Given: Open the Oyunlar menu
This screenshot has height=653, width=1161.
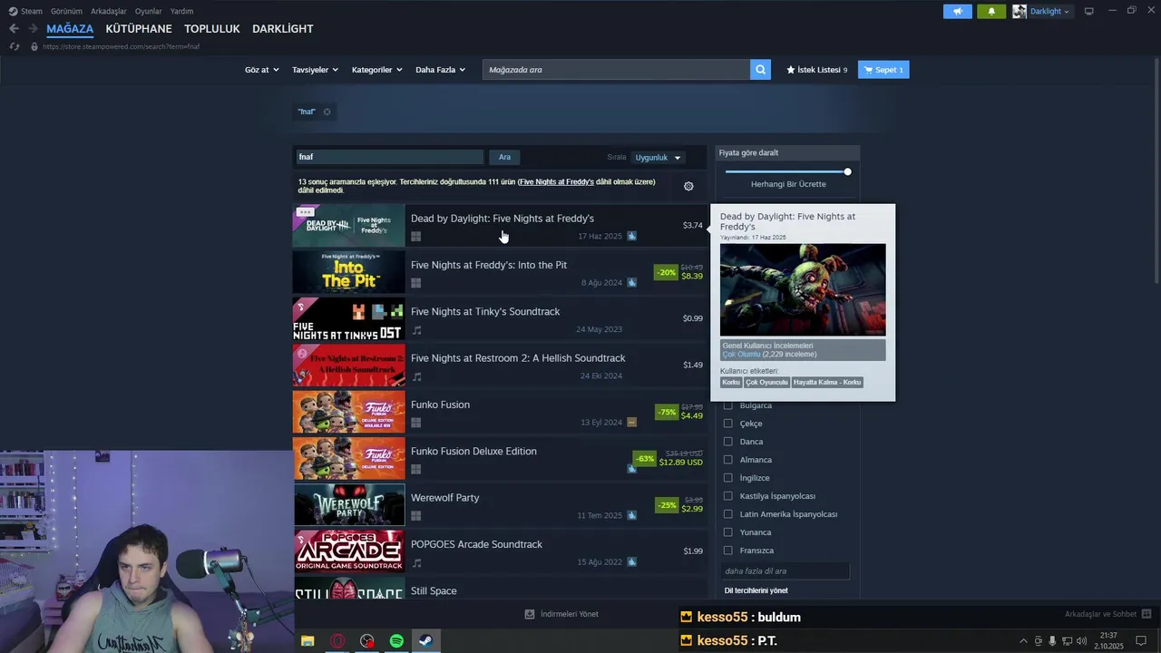Looking at the screenshot, I should [148, 11].
